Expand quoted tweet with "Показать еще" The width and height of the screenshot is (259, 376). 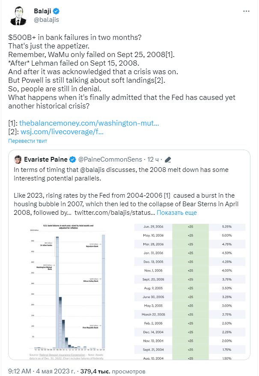coord(177,212)
